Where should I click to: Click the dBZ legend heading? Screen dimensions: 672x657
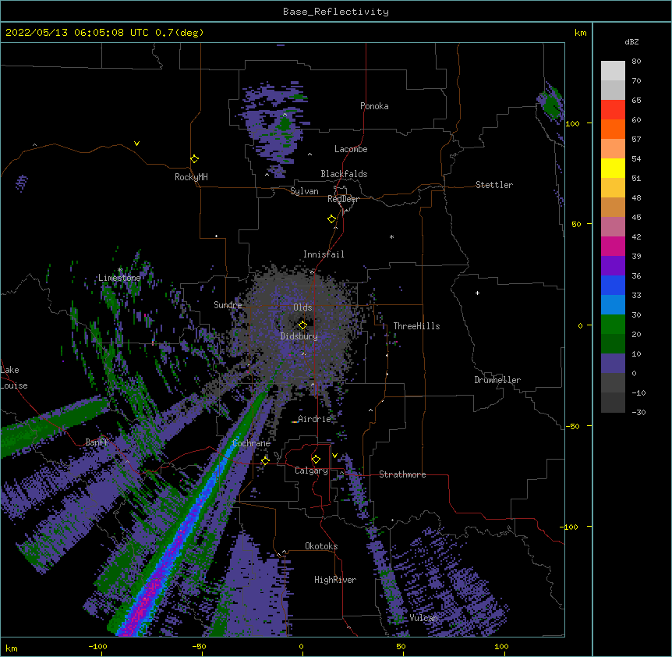pos(631,42)
